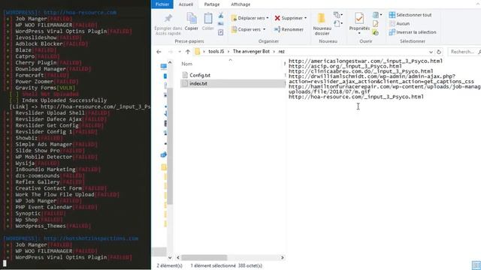Viewport: 481px width, 270px height.
Task: Click Inverser la sélection
Action: pyautogui.click(x=413, y=32)
